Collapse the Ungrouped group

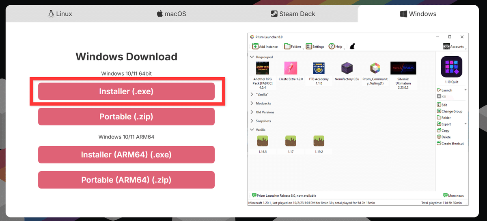[252, 57]
